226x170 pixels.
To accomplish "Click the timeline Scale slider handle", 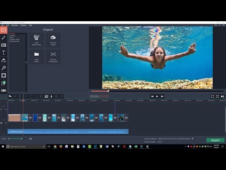I will [x=22, y=139].
